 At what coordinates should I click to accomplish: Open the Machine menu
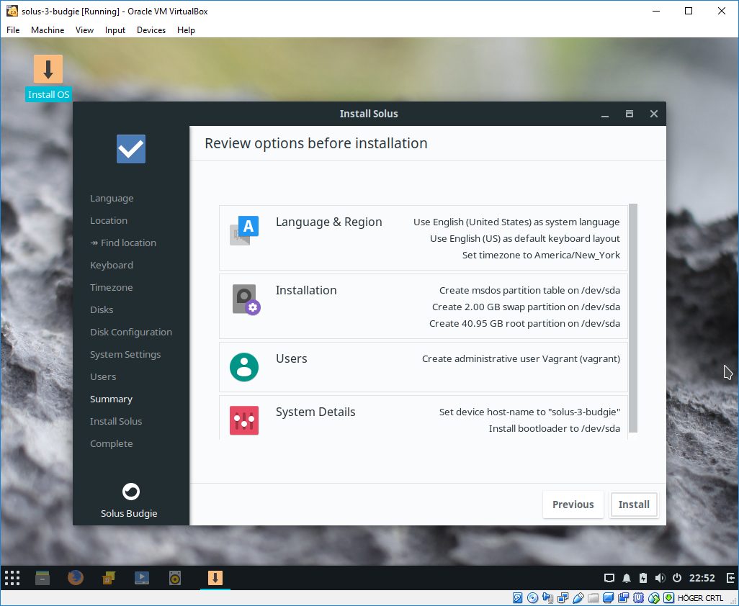(x=48, y=30)
